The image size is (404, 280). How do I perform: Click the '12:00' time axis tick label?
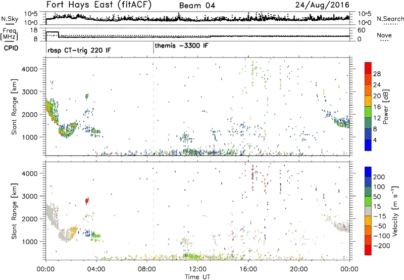tap(197, 269)
